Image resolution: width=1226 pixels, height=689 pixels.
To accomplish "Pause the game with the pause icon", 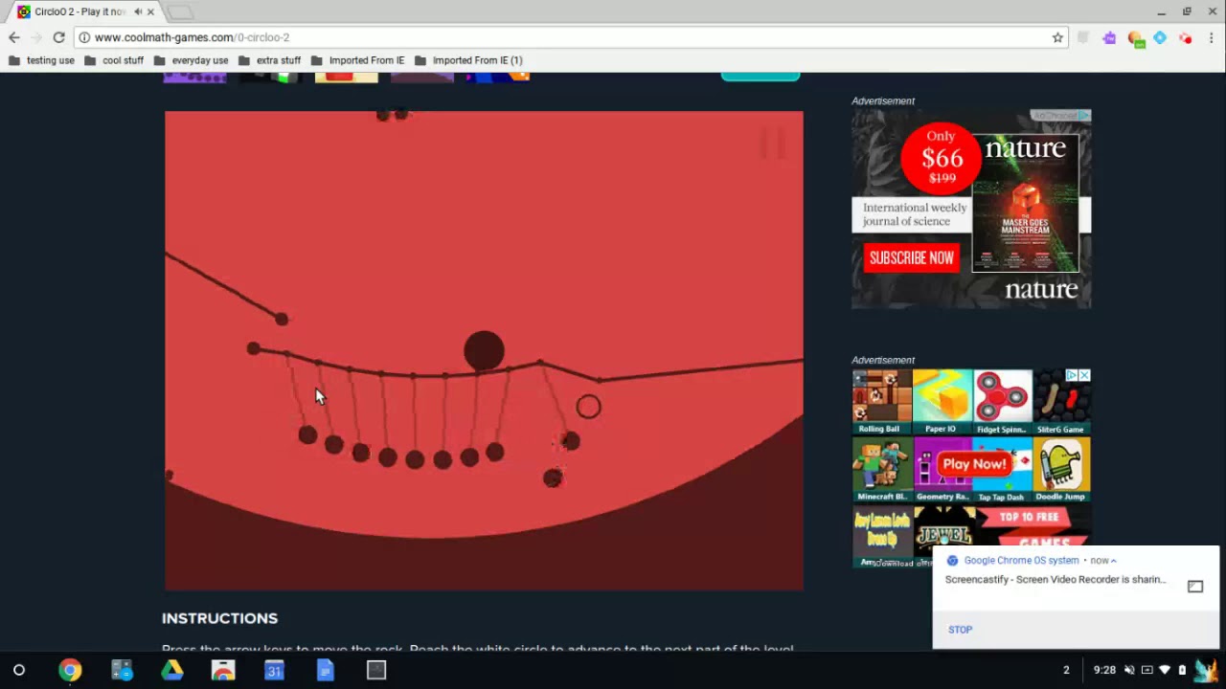I will coord(773,144).
